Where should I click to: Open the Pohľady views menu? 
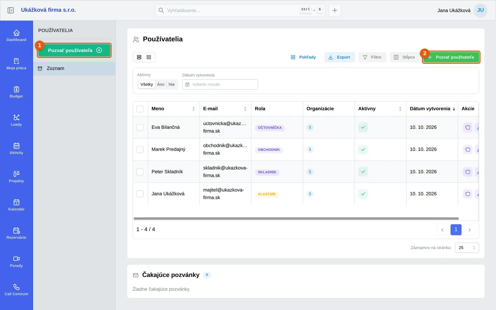click(303, 57)
